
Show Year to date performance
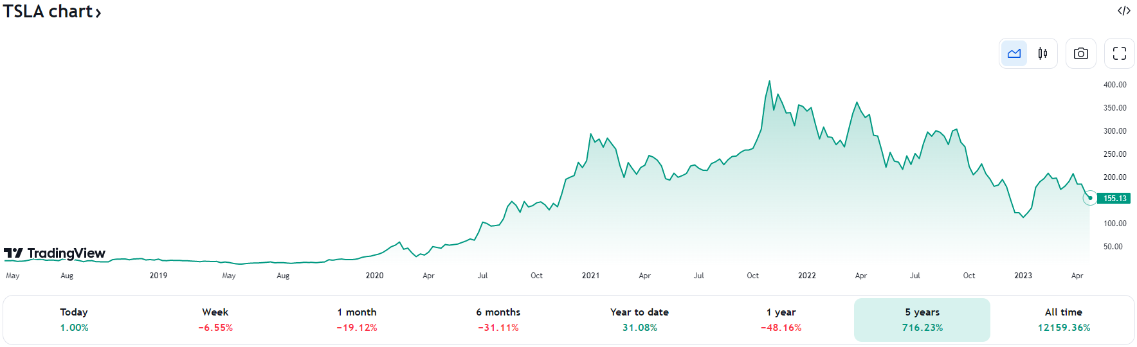click(x=640, y=319)
